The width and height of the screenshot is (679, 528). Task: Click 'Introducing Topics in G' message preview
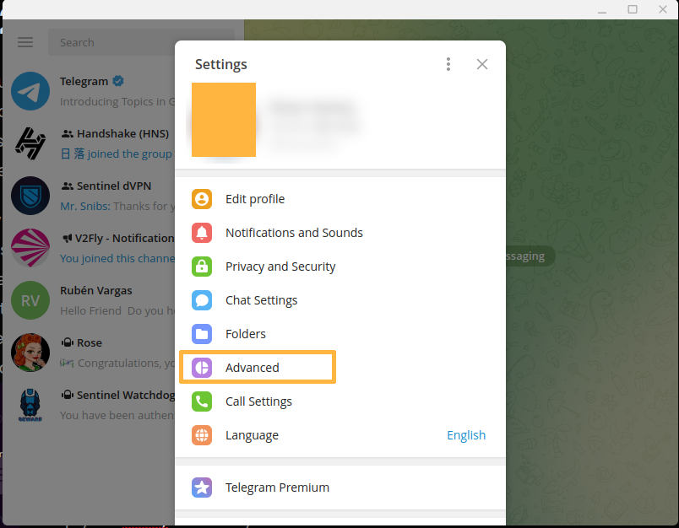click(117, 101)
